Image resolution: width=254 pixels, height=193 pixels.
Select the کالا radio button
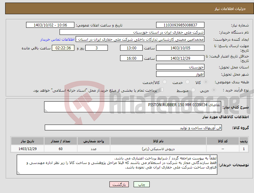click(x=206, y=82)
